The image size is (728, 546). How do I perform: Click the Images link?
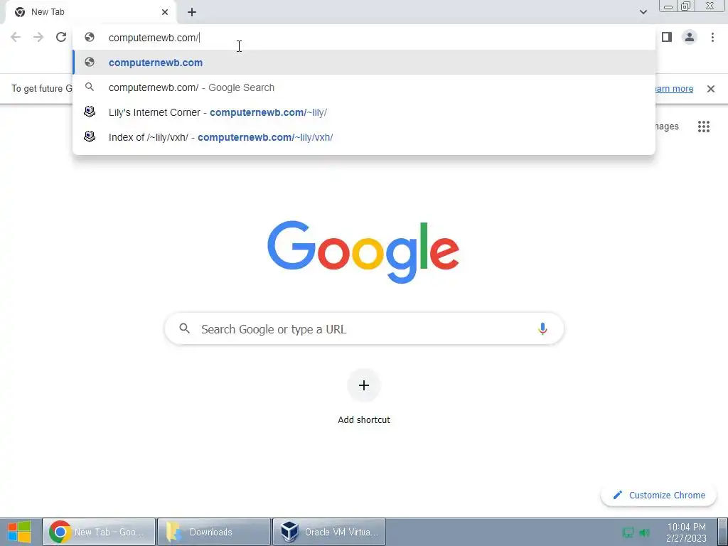click(x=667, y=127)
